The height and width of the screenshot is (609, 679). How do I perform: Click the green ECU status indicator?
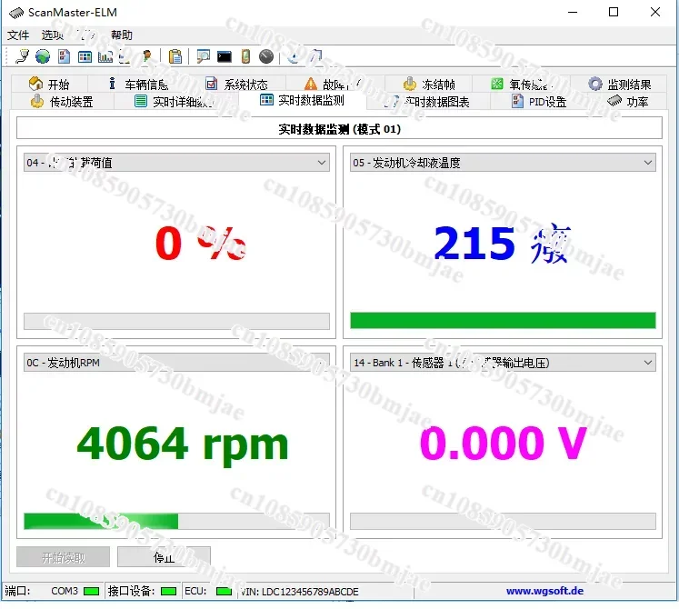click(x=224, y=591)
